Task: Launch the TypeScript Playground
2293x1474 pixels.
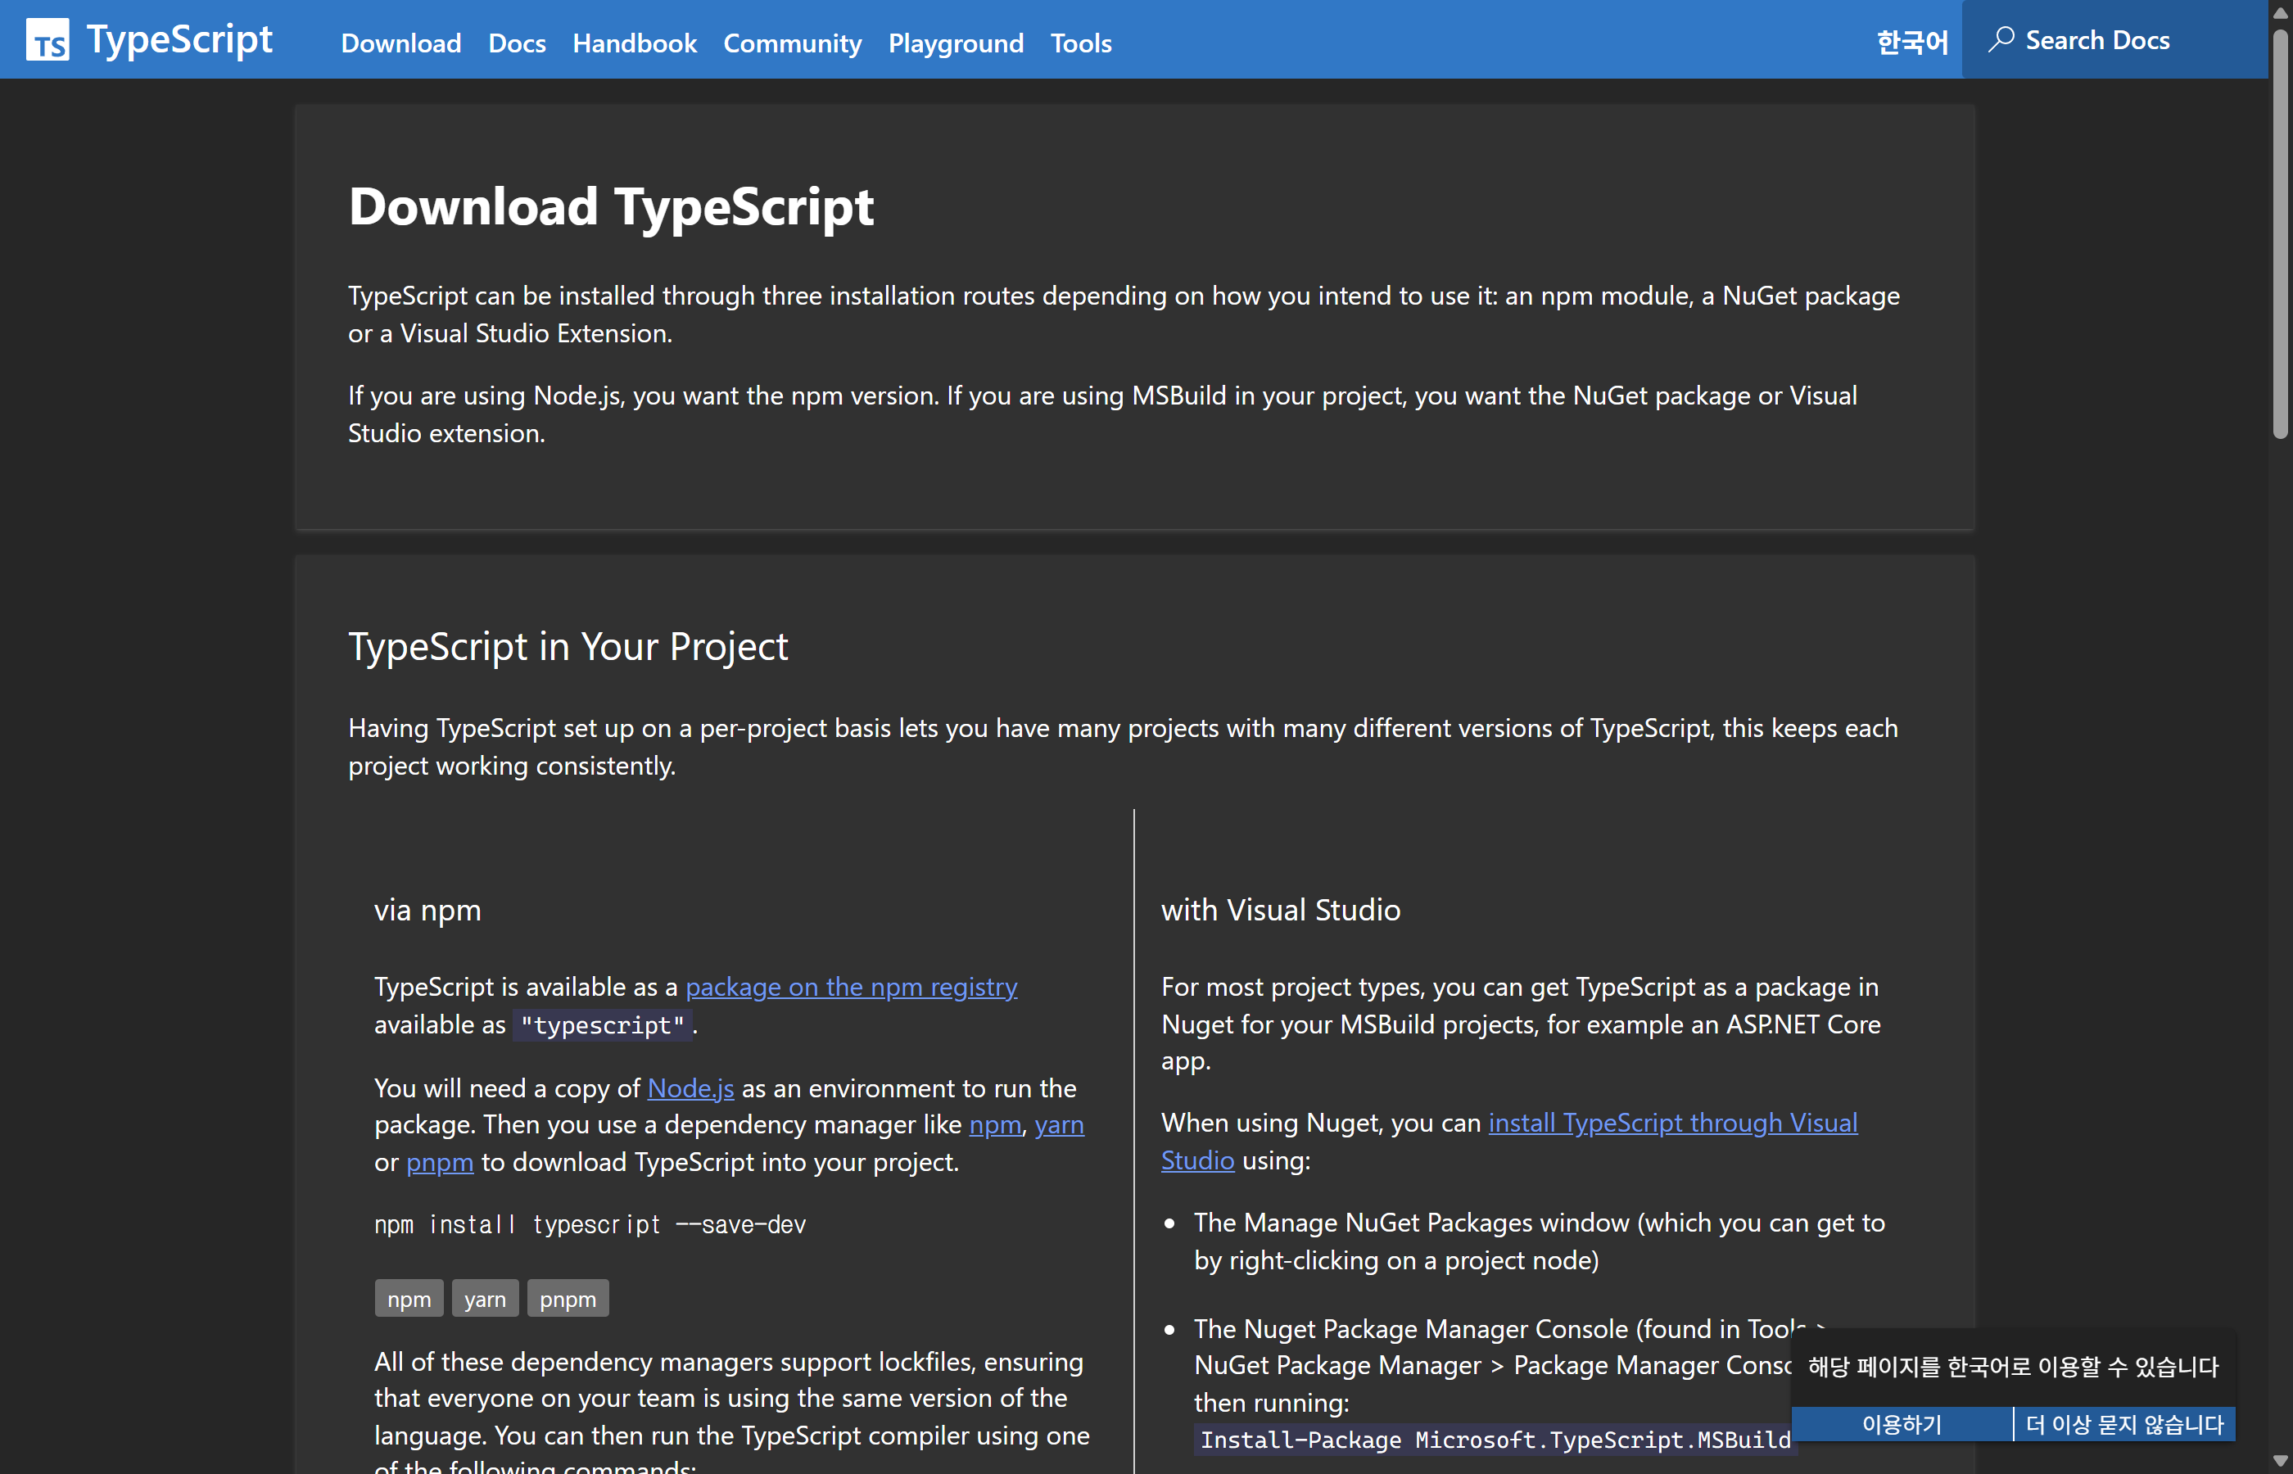Action: point(955,44)
